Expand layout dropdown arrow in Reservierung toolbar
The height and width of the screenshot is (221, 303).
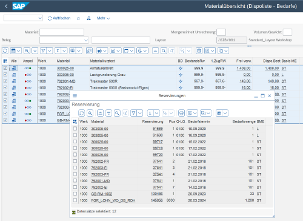[x=195, y=113]
